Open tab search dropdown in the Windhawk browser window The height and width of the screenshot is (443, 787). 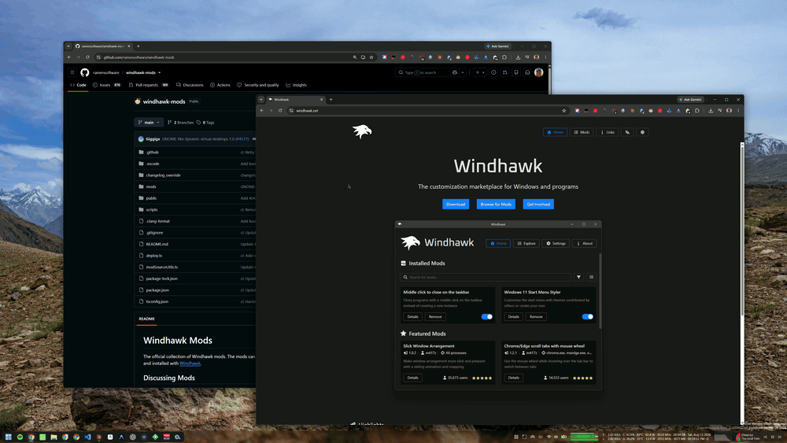261,99
